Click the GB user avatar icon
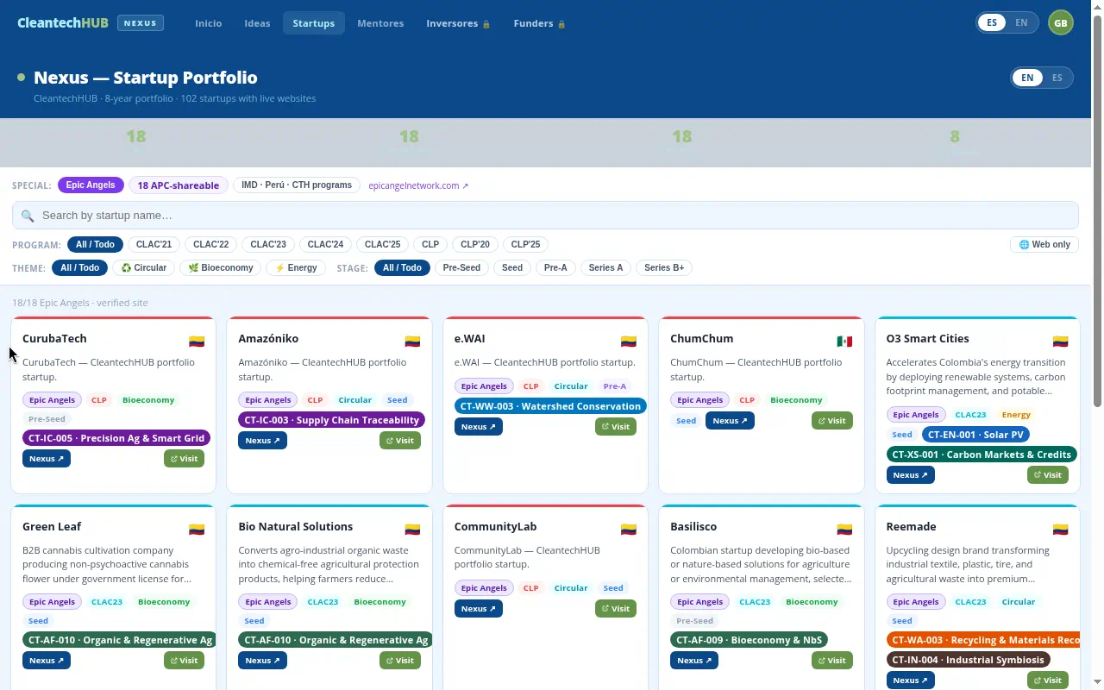Screen dimensions: 1104x690 pos(1061,23)
